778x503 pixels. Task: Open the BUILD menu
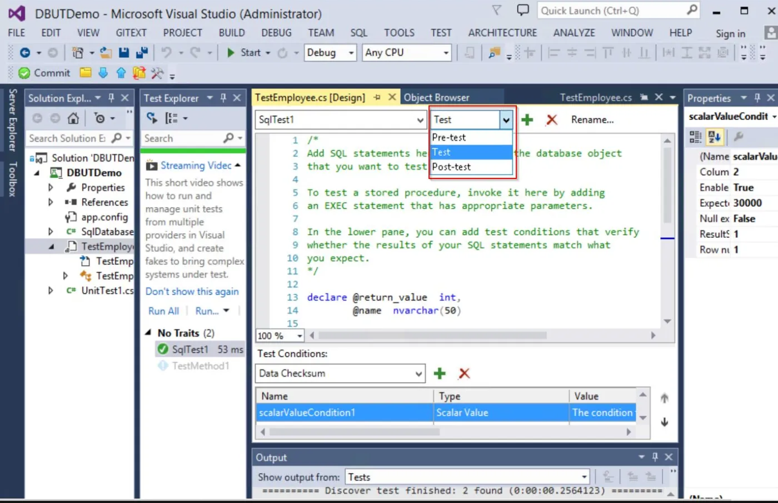(232, 33)
